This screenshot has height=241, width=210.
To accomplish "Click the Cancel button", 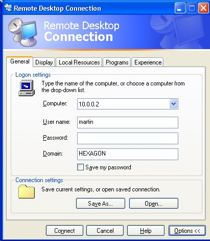I will pyautogui.click(x=105, y=231).
